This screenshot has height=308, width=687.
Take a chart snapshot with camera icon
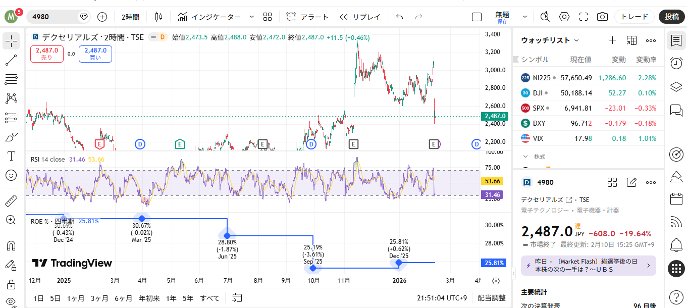point(602,17)
